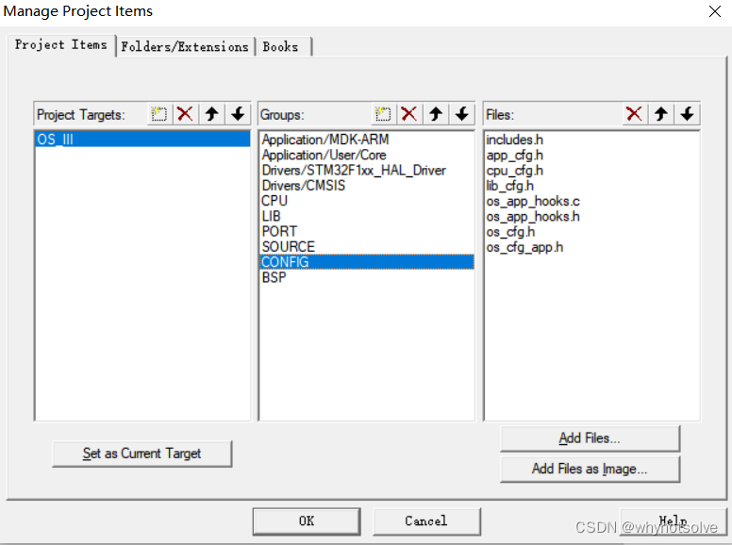The image size is (732, 545).
Task: Delete the selected project target
Action: click(x=185, y=114)
